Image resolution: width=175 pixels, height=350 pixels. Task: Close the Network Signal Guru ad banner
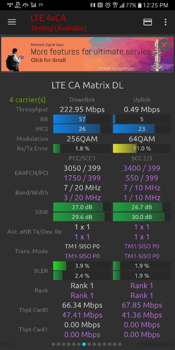point(164,45)
